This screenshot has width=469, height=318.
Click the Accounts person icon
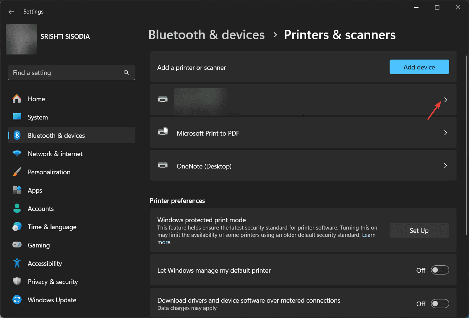coord(17,208)
